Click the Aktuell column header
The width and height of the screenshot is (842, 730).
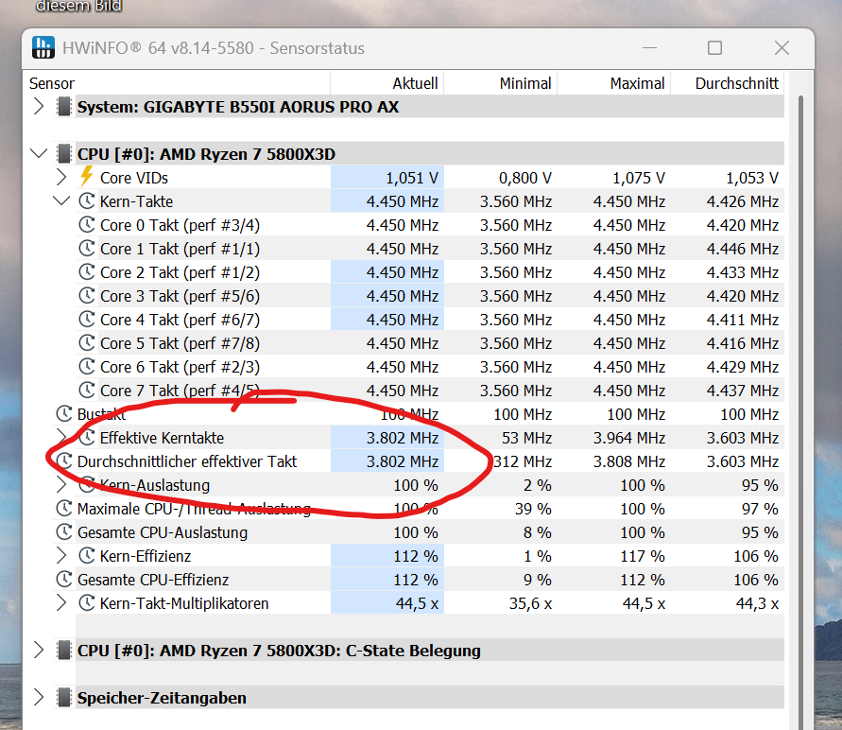(x=387, y=83)
